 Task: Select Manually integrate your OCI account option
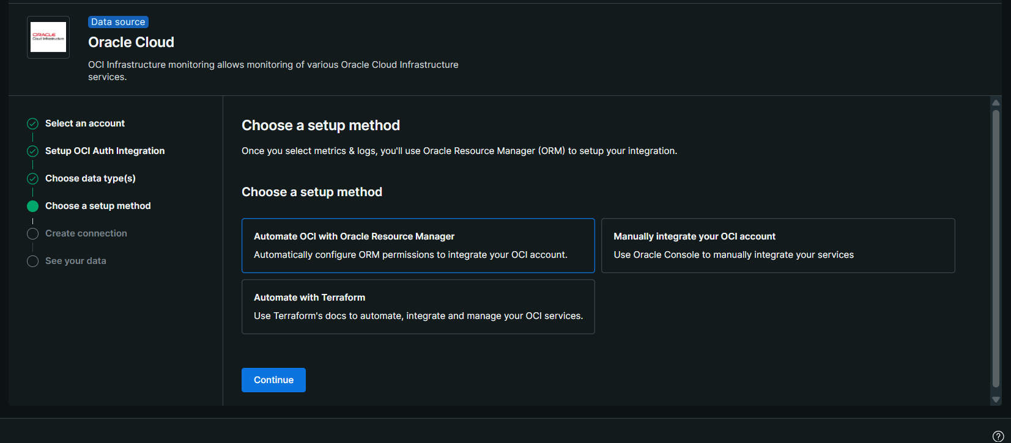click(777, 246)
